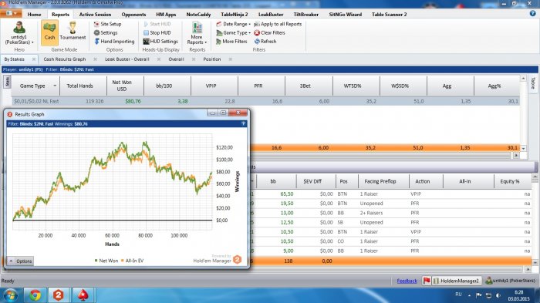Click Stop HUD

click(x=157, y=32)
